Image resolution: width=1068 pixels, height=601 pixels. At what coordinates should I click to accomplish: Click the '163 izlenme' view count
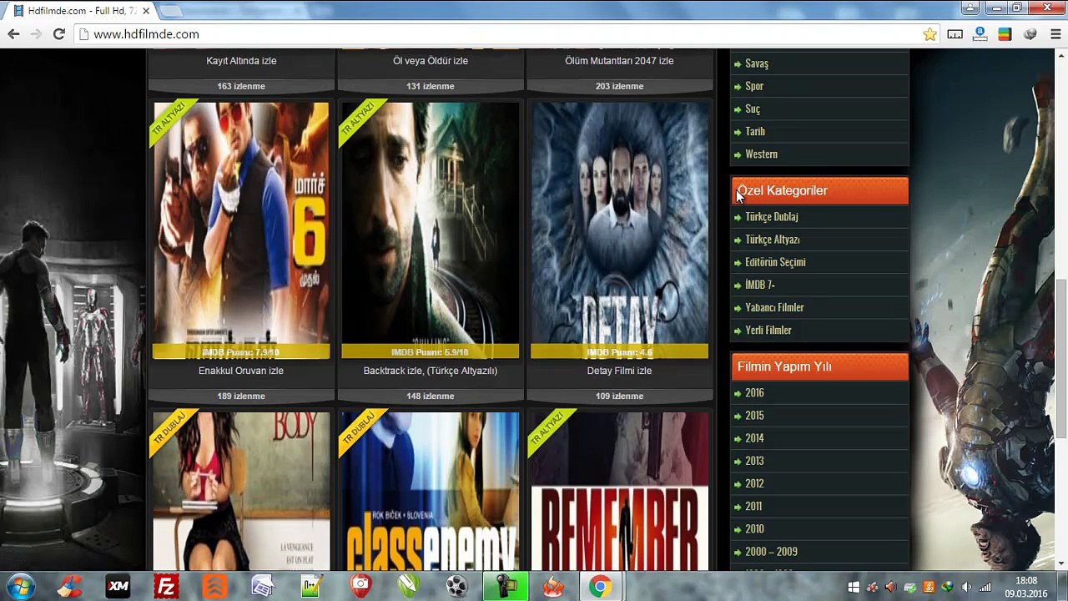point(241,86)
